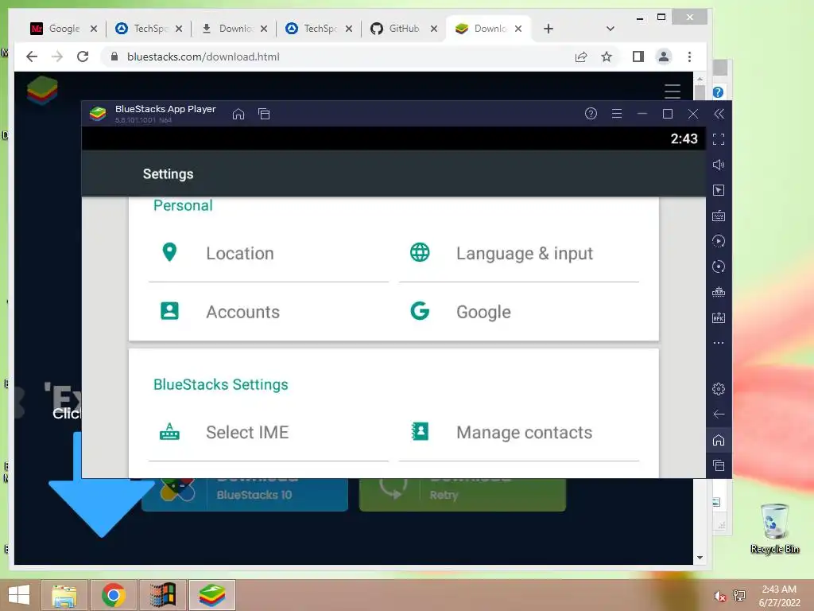Open BlueStacks hamburger menu in title bar
The width and height of the screenshot is (814, 611).
point(617,113)
